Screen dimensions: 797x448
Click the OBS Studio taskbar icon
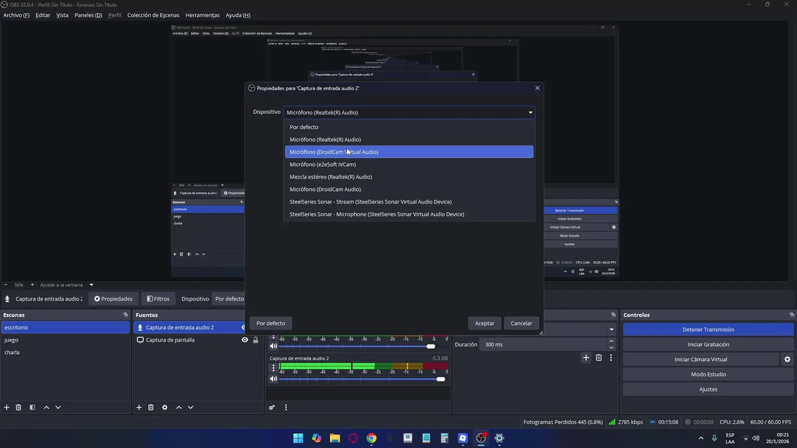(x=481, y=438)
